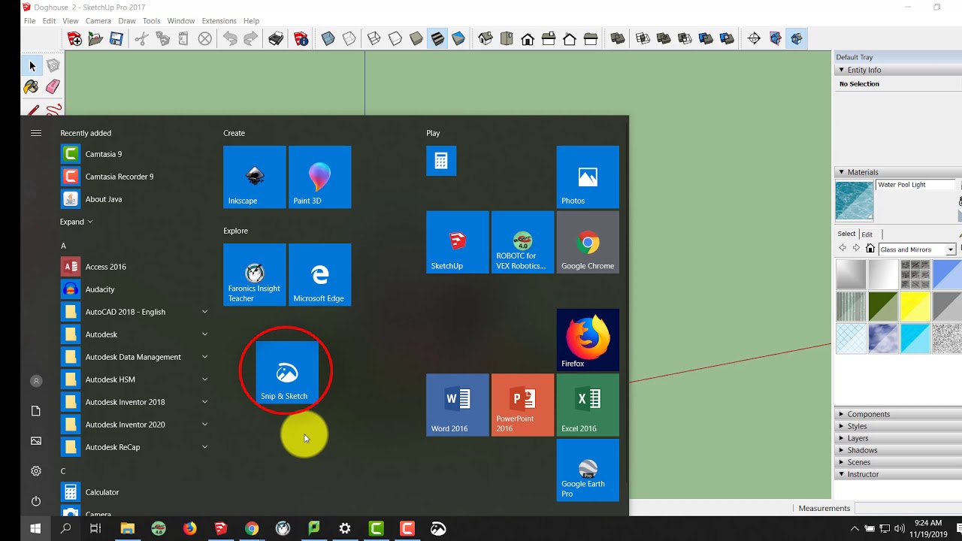The image size is (962, 541).
Task: Collapse the Entity Info panel
Action: [842, 70]
